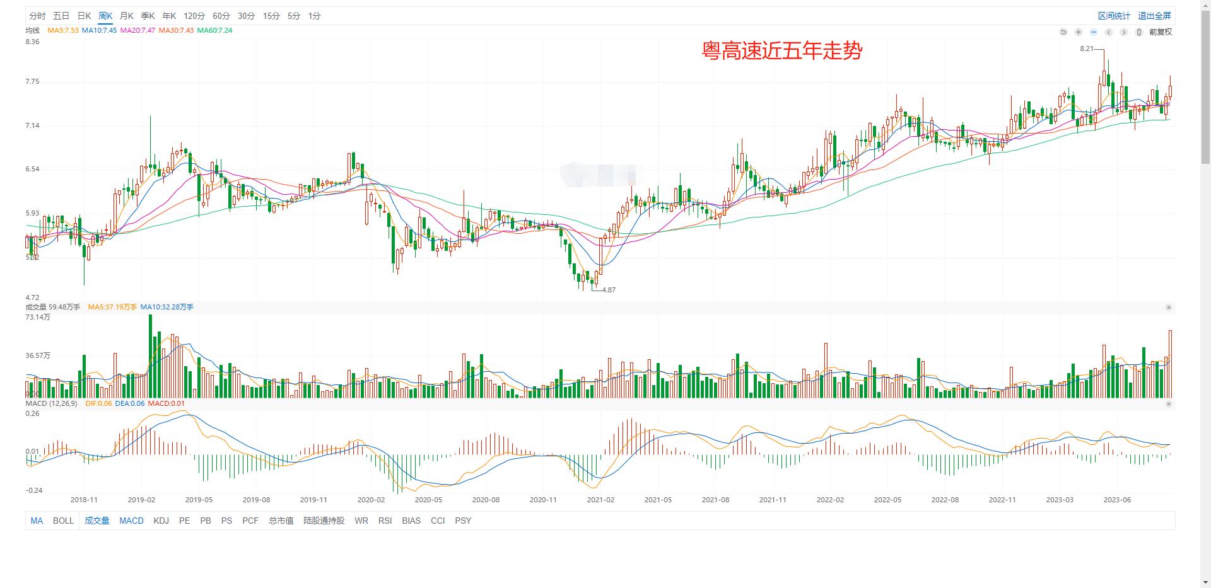1211x588 pixels.
Task: Select the 陆股通持股 indicator option
Action: [324, 521]
